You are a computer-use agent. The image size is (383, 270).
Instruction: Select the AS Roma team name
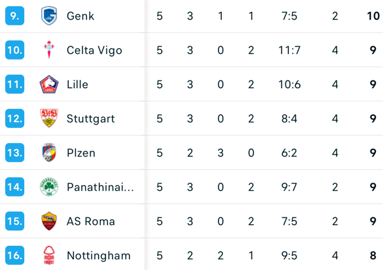click(91, 221)
